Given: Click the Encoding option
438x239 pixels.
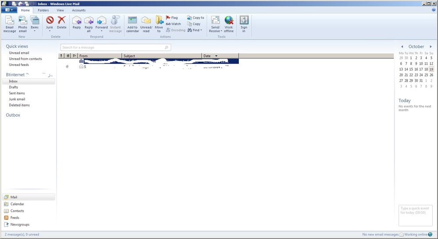Looking at the screenshot, I should coord(176,30).
